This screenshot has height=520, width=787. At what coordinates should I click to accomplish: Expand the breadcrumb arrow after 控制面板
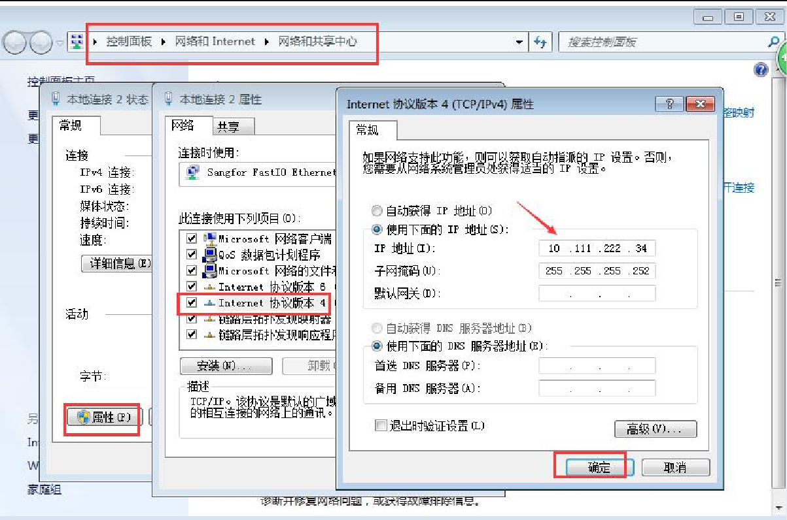click(x=164, y=42)
